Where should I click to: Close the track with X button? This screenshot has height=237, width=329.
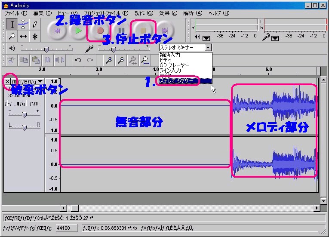[7, 81]
